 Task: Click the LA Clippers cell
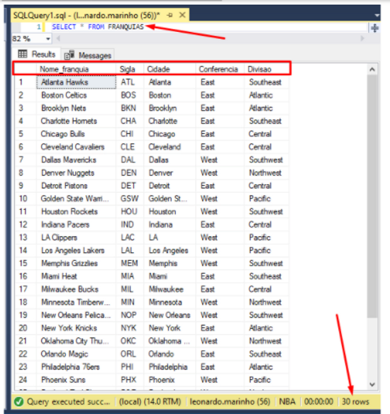[x=76, y=237]
